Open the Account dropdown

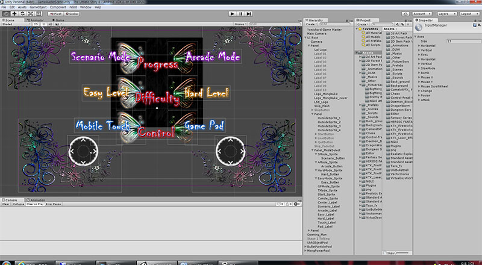coord(422,14)
